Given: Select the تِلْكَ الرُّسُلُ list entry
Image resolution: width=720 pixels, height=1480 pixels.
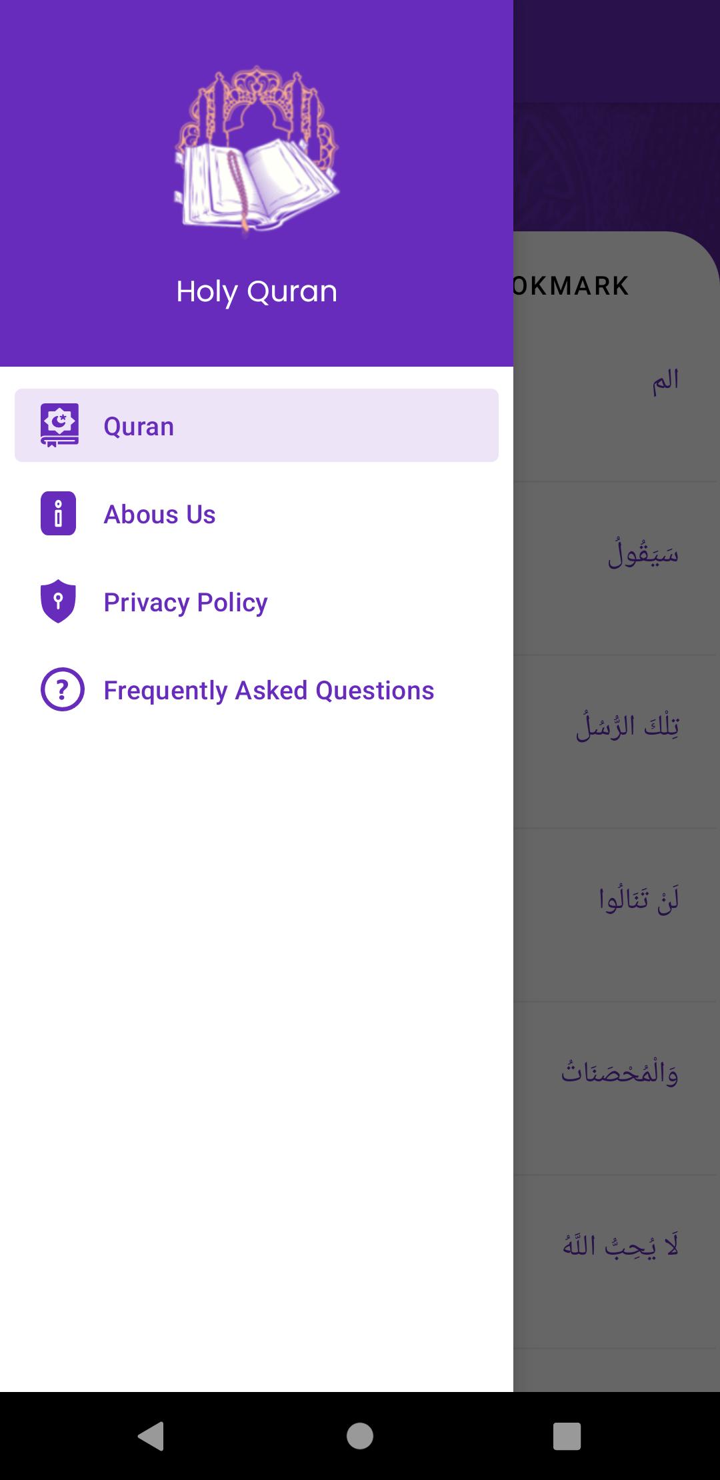Looking at the screenshot, I should (x=617, y=742).
